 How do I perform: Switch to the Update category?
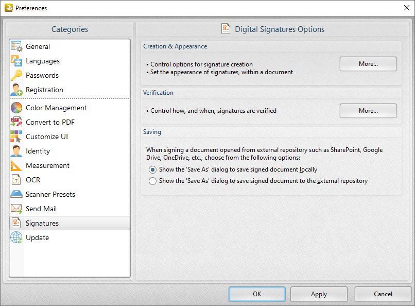click(38, 237)
